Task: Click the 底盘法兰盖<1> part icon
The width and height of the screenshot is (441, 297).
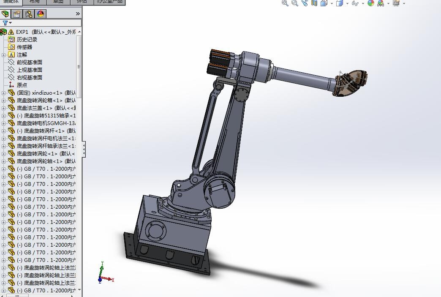Action: pyautogui.click(x=11, y=108)
